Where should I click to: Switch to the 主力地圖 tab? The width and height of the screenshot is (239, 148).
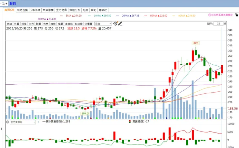click(61, 10)
